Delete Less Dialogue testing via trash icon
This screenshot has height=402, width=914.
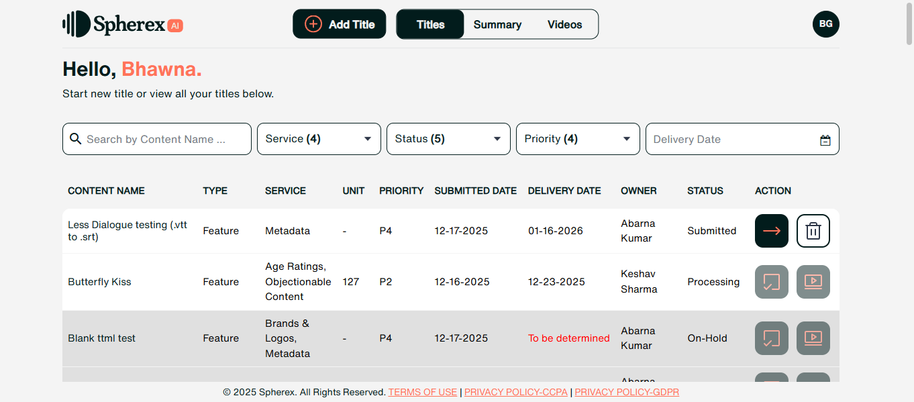click(x=813, y=231)
